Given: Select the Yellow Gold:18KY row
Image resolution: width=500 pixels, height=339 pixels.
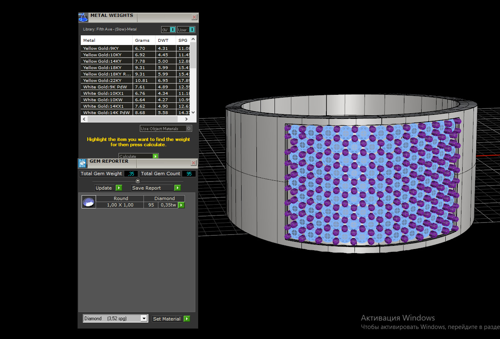Looking at the screenshot, I should click(136, 67).
